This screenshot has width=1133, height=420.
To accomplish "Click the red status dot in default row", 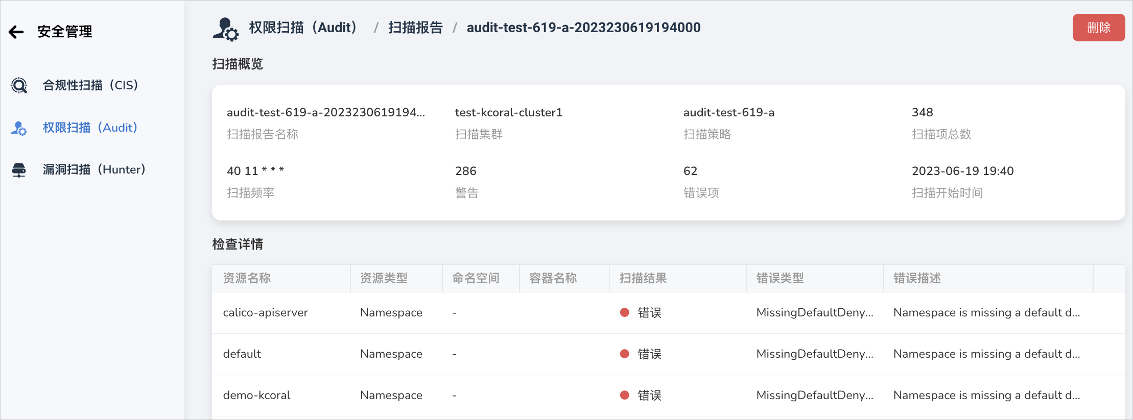I will click(x=624, y=354).
